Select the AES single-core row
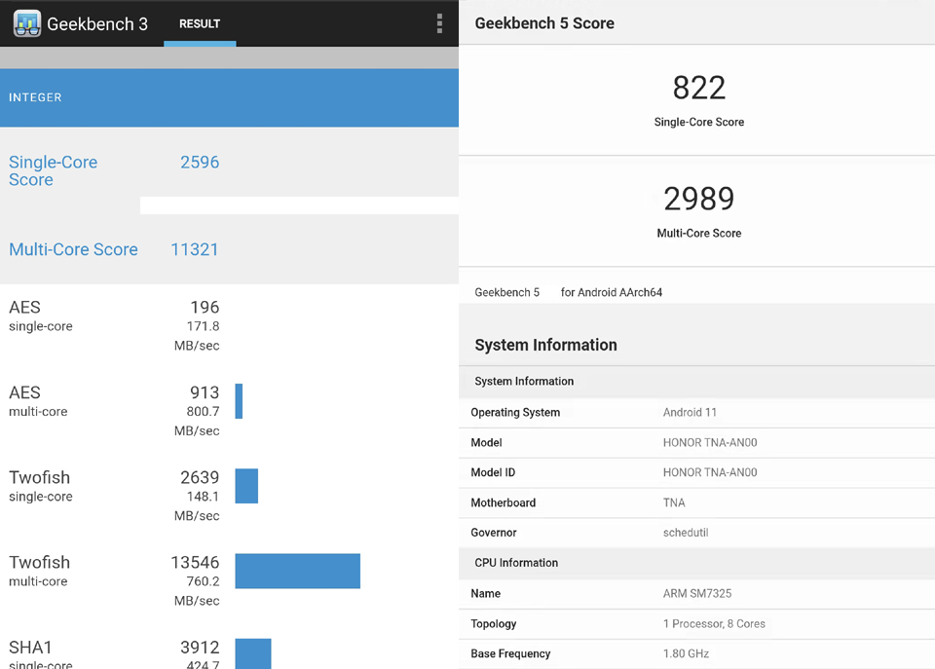 229,326
